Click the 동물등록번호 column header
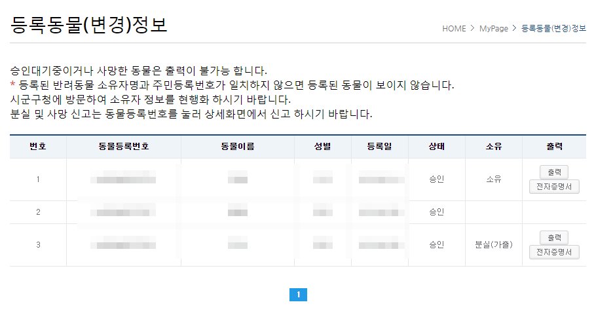 point(124,147)
